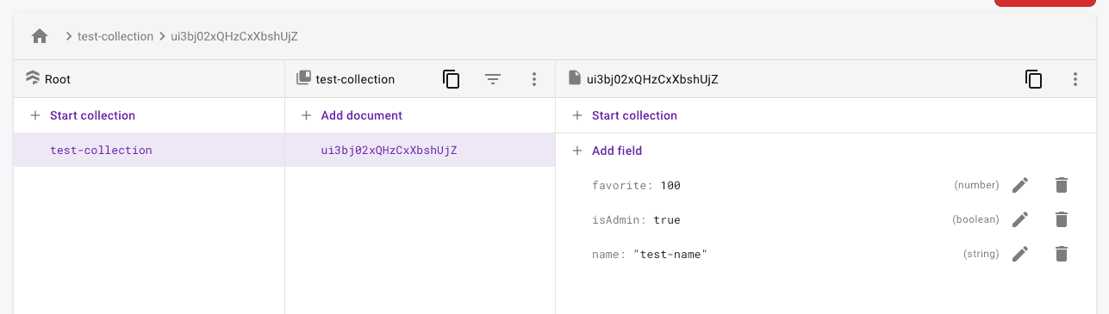Click Start collection under Root
This screenshot has width=1109, height=314.
(x=83, y=115)
